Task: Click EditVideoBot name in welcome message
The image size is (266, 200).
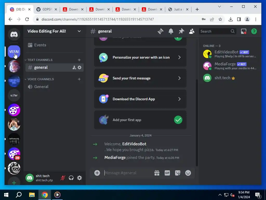Action: point(134,144)
